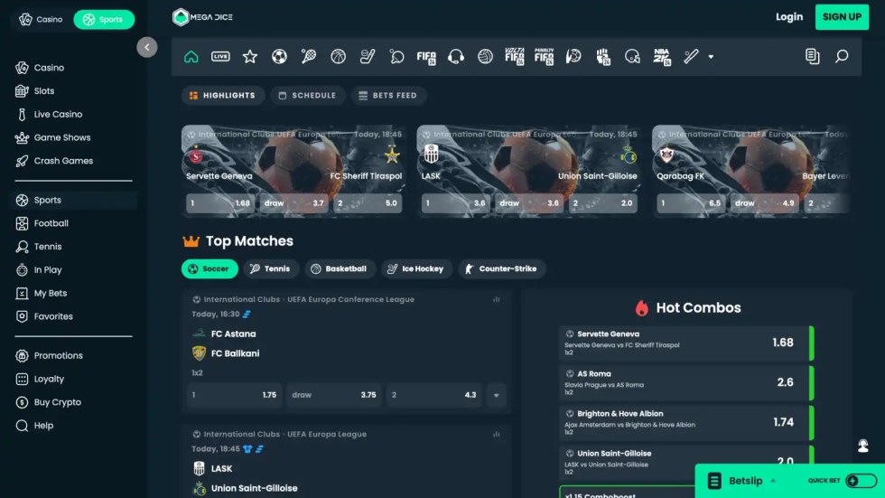Viewport: 885px width, 498px height.
Task: Choose the NBA 2K esports icon
Action: click(662, 56)
